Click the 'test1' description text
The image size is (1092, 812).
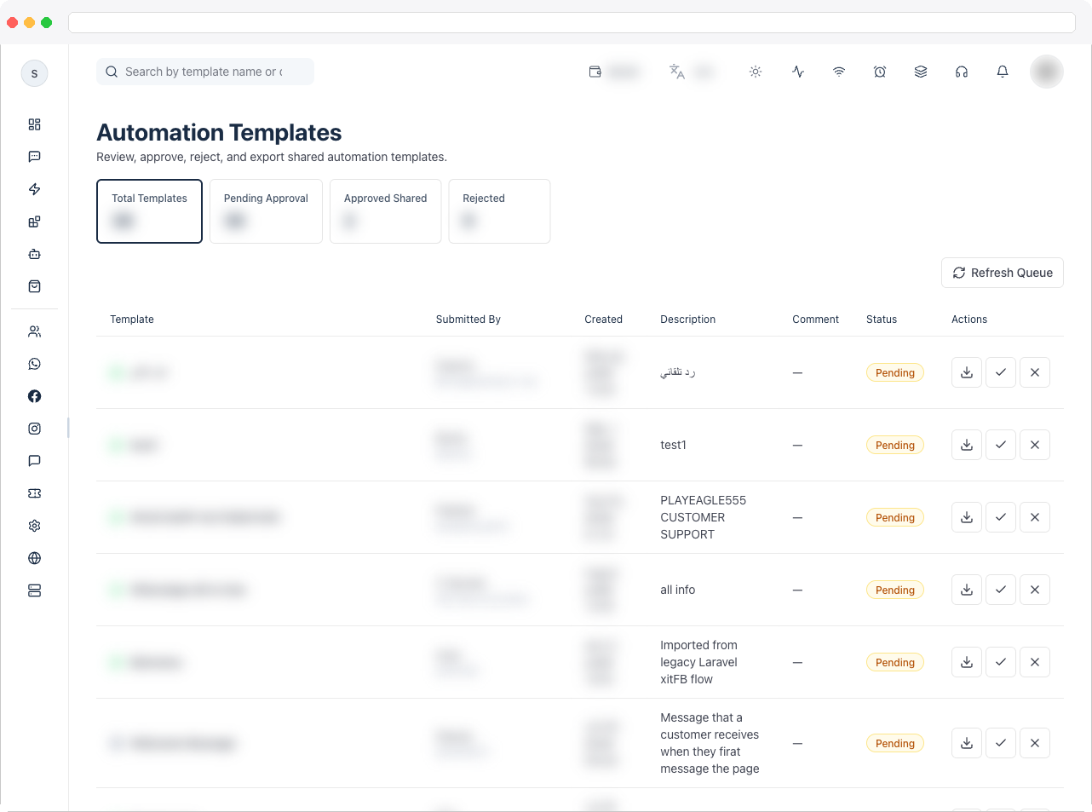point(673,445)
